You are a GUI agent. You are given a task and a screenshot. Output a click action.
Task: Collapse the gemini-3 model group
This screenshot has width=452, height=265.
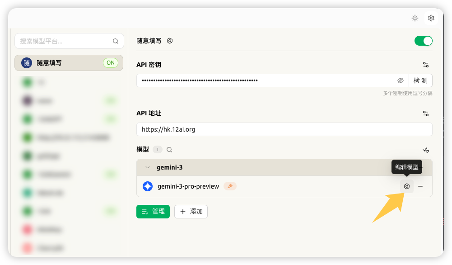click(x=147, y=167)
